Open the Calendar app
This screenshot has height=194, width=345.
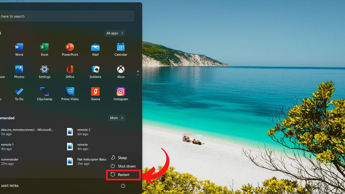point(121,50)
